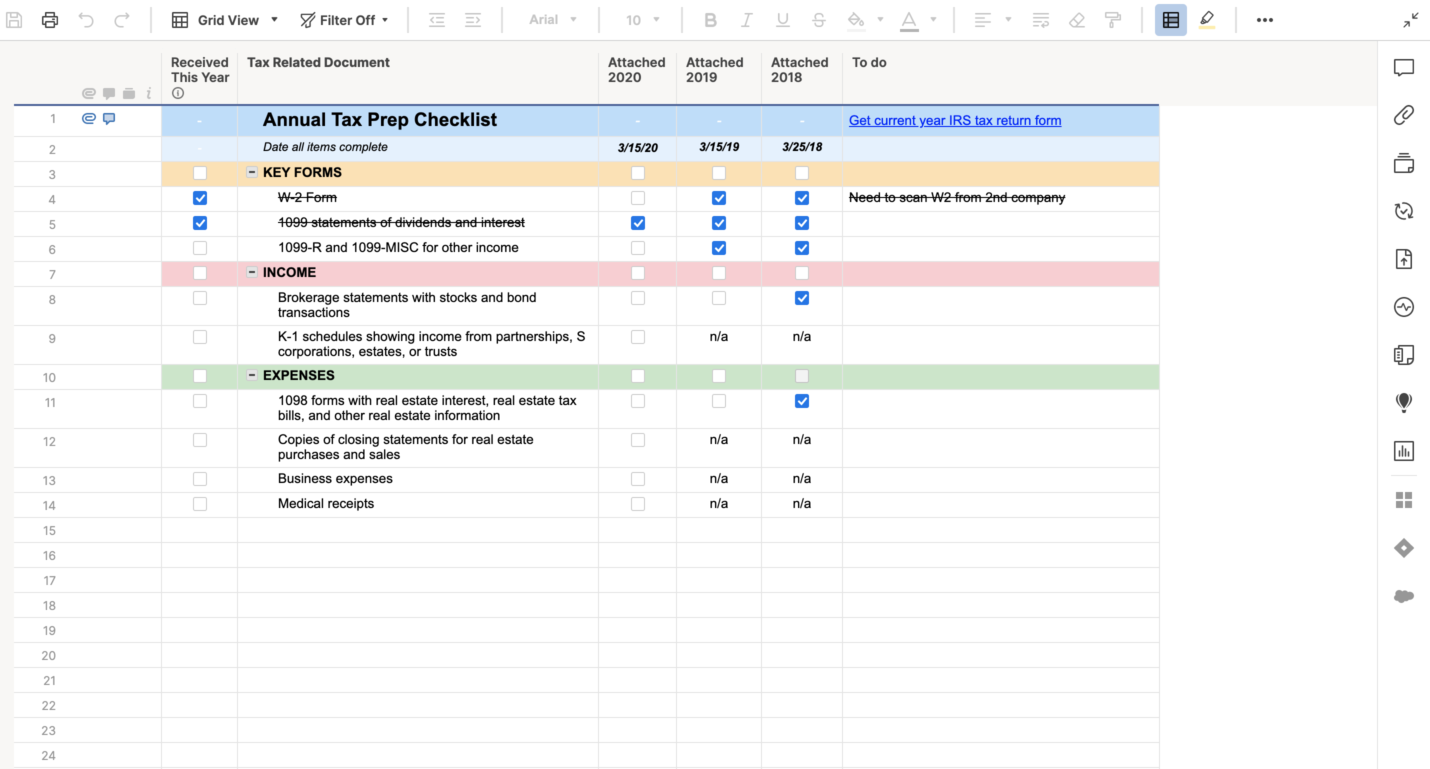Viewport: 1430px width, 769px height.
Task: Collapse the EXPENSES section
Action: point(251,375)
